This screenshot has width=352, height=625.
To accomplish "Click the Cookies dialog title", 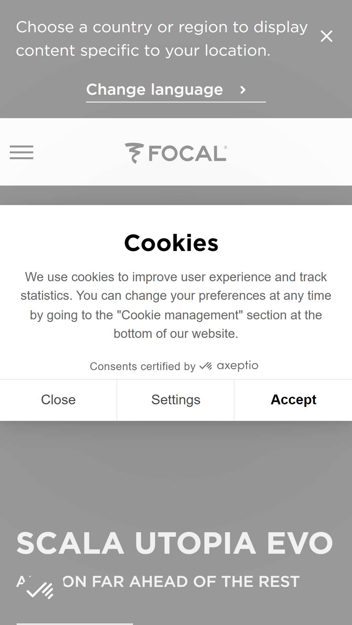I will click(171, 243).
